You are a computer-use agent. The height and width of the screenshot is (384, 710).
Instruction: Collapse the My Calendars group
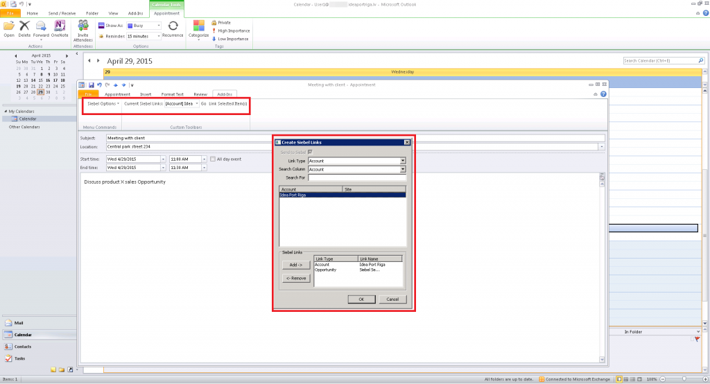(6, 112)
